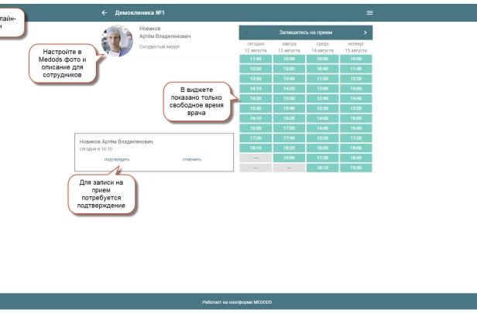This screenshot has height=313, width=477.
Task: Click the Демоклиника №1 title
Action: coord(140,13)
